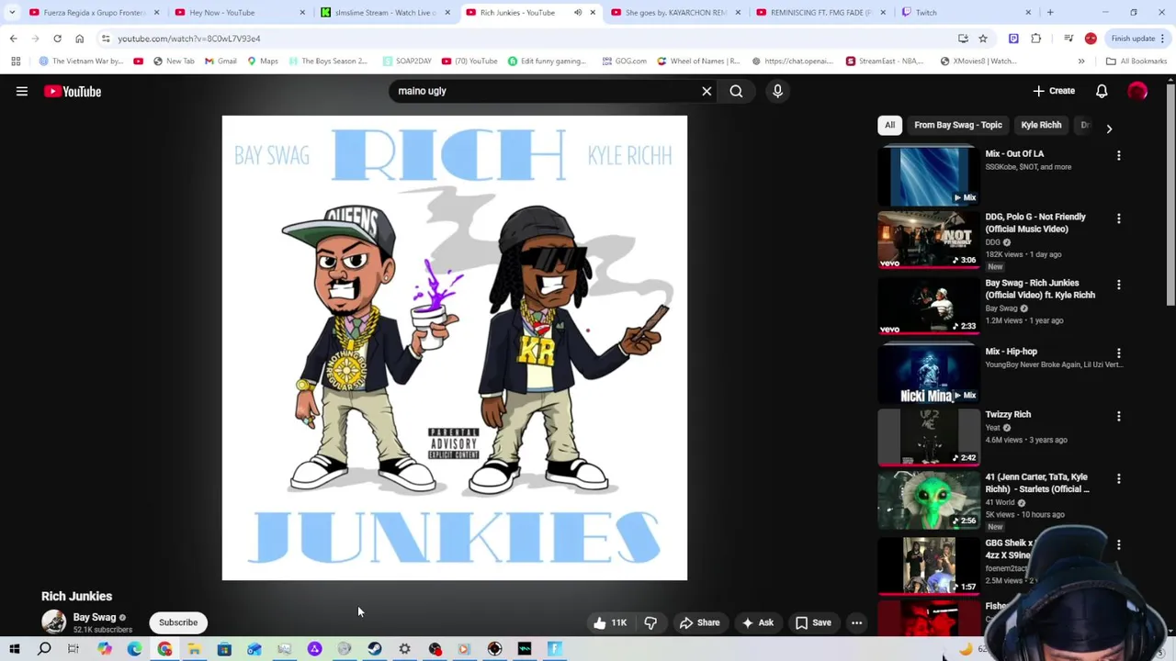Open the Create menu
The width and height of the screenshot is (1176, 661).
pyautogui.click(x=1053, y=91)
